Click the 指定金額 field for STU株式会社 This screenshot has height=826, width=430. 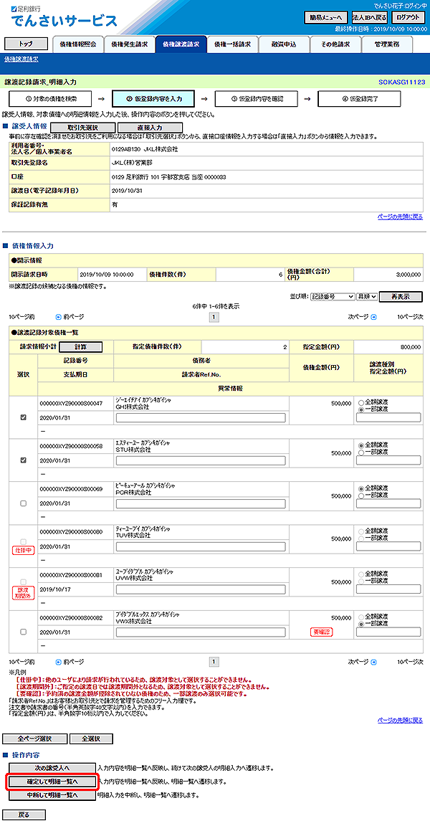click(x=388, y=460)
